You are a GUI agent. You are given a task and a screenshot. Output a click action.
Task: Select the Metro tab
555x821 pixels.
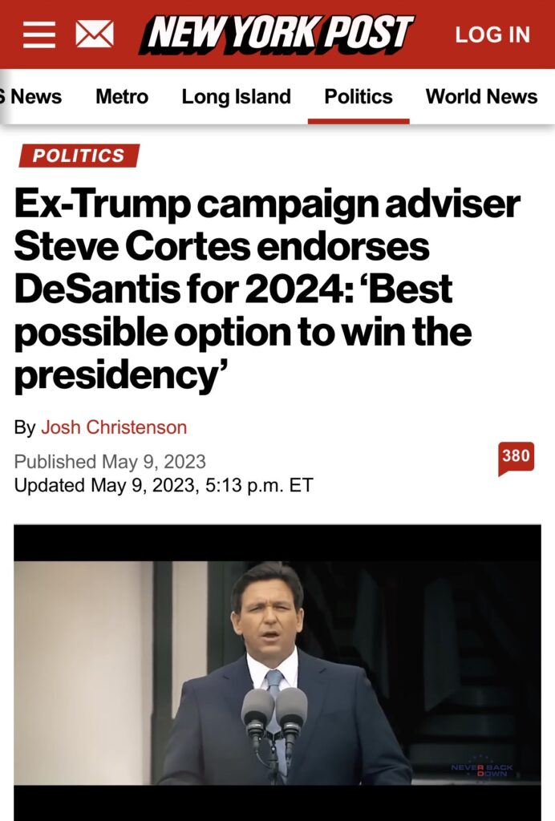click(x=122, y=97)
